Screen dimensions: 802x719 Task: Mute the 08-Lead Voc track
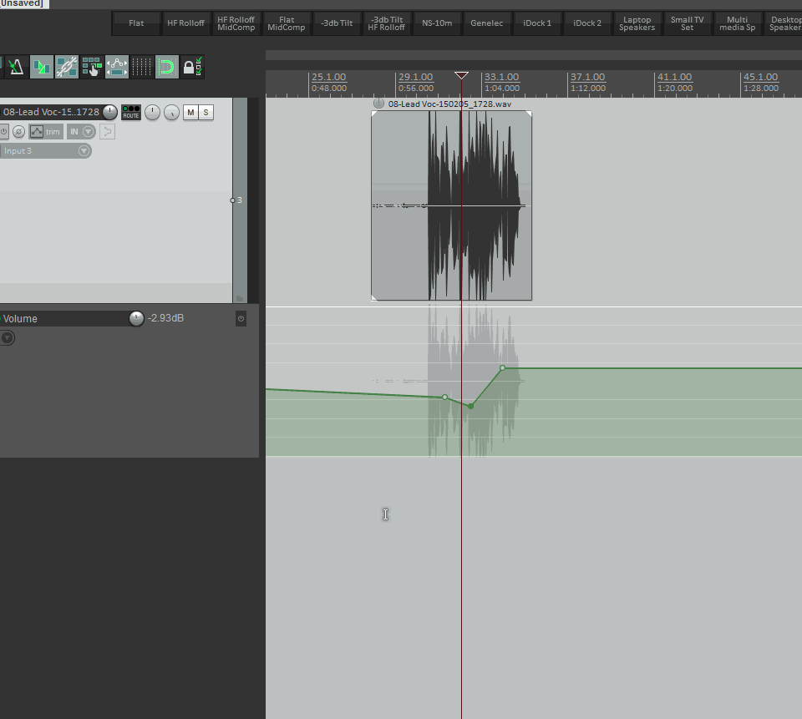click(x=190, y=113)
